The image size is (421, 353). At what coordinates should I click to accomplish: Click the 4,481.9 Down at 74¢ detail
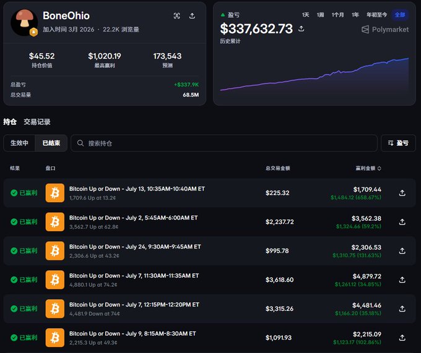tap(95, 313)
